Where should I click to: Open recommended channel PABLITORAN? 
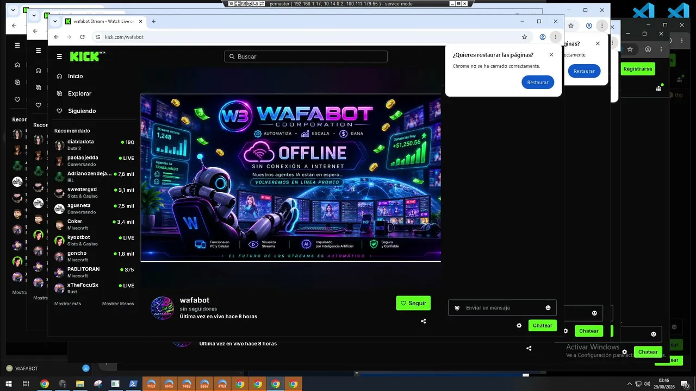point(95,272)
